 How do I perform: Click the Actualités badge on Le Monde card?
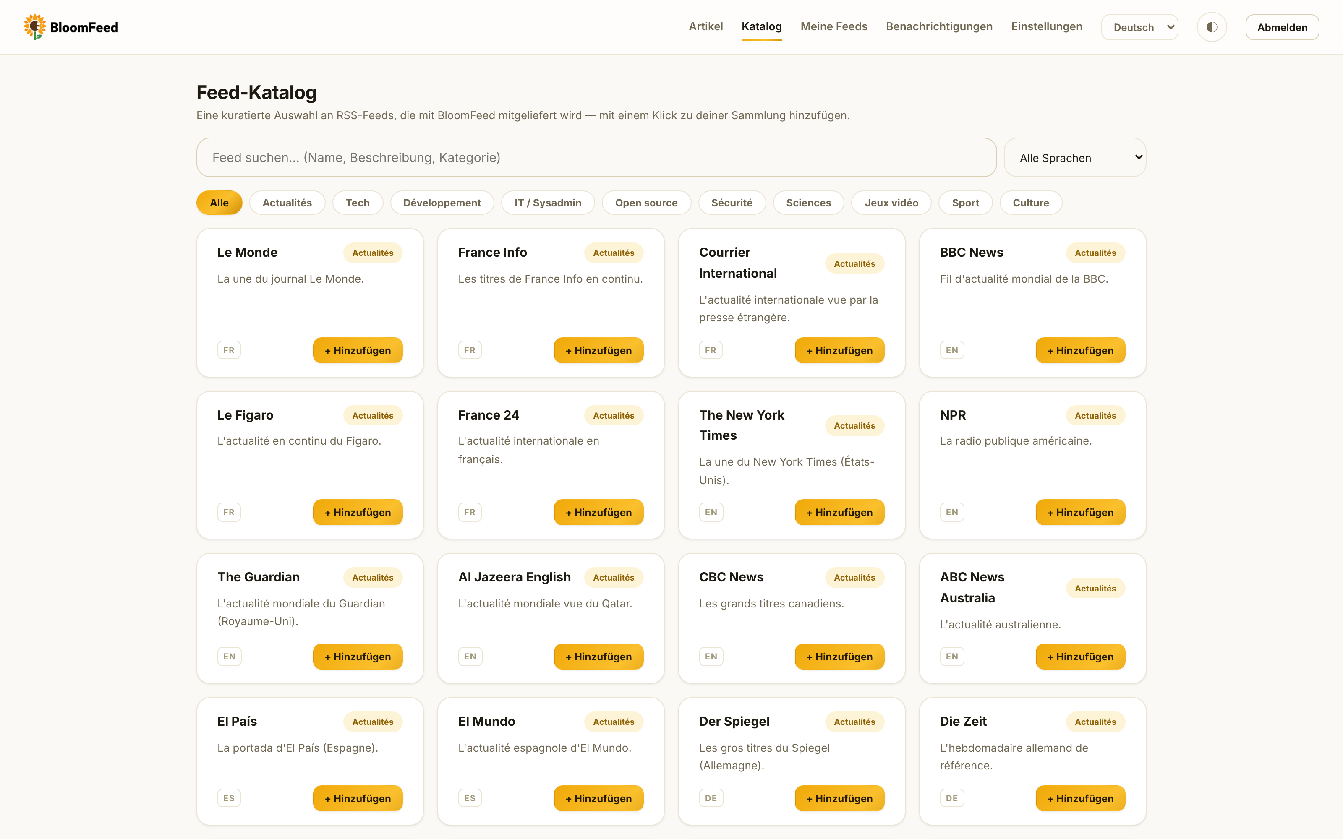pos(372,253)
